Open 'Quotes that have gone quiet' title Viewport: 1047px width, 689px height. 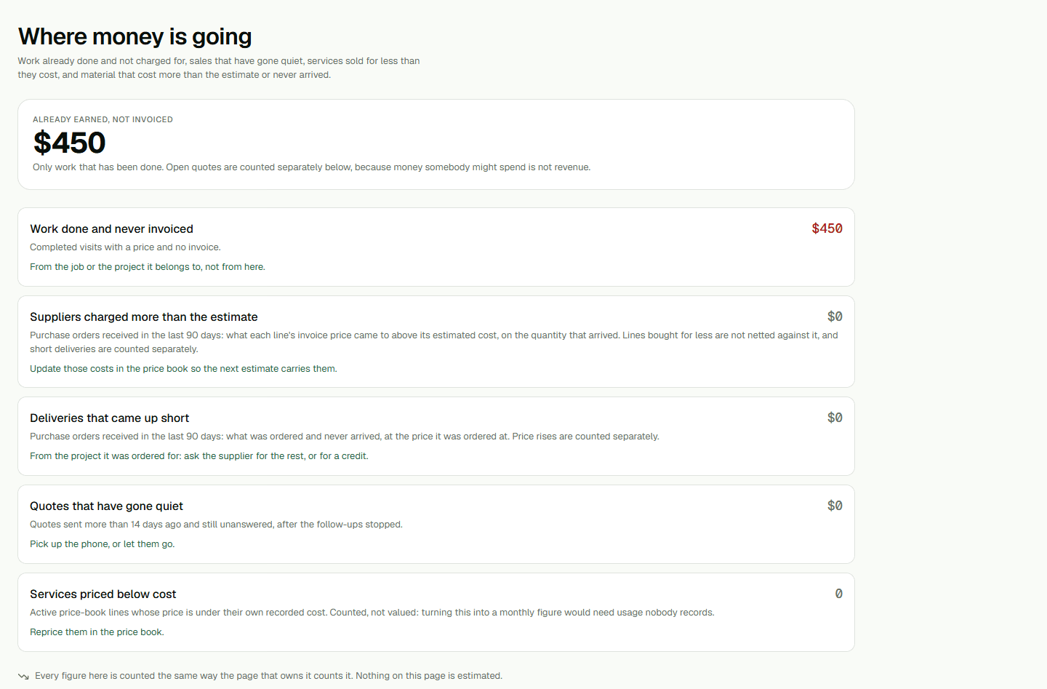point(106,506)
